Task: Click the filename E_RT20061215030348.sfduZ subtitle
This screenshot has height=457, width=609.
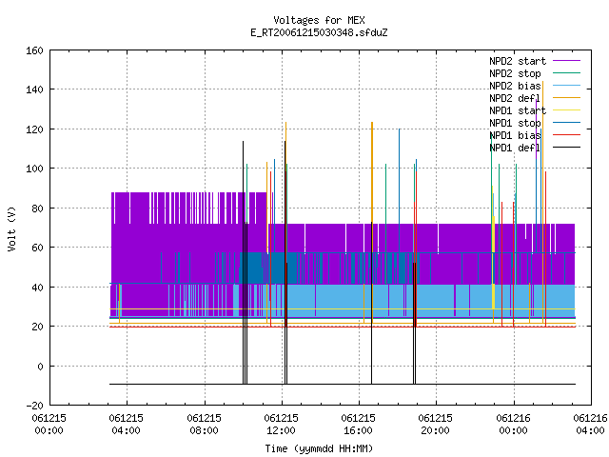Action: click(x=319, y=32)
